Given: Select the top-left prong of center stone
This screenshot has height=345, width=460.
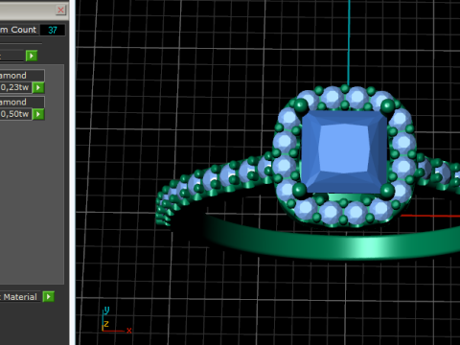Looking at the screenshot, I should click(x=301, y=105).
